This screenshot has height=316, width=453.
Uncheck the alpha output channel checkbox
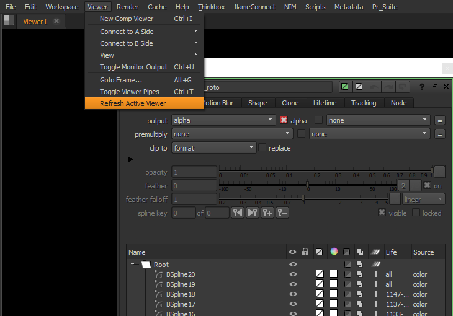[284, 120]
